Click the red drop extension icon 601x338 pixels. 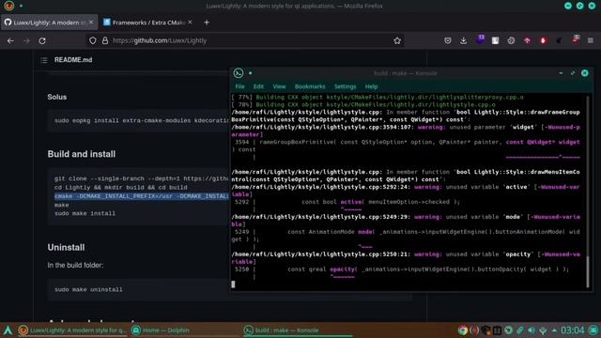point(543,40)
